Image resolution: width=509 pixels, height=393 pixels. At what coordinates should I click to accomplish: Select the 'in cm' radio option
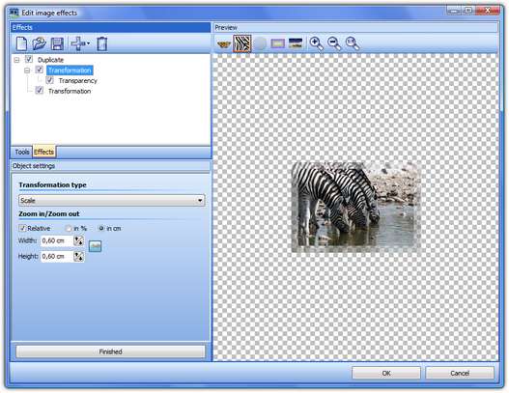coord(101,229)
